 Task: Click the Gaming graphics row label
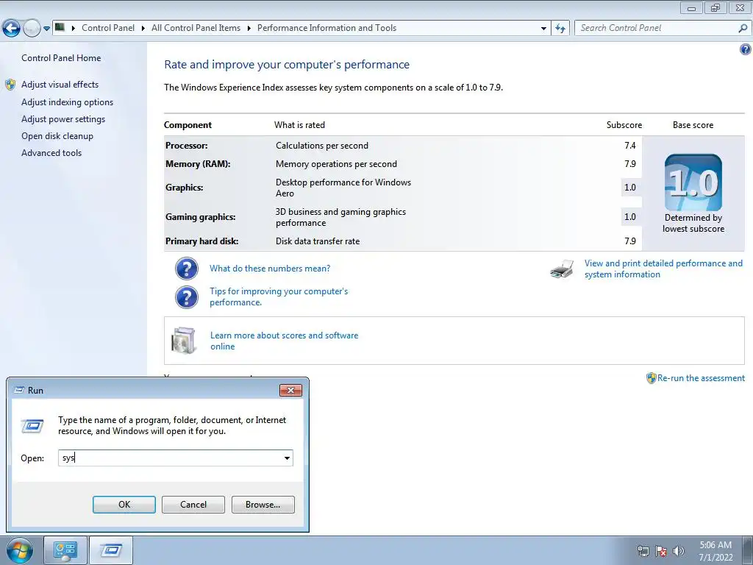click(x=200, y=217)
